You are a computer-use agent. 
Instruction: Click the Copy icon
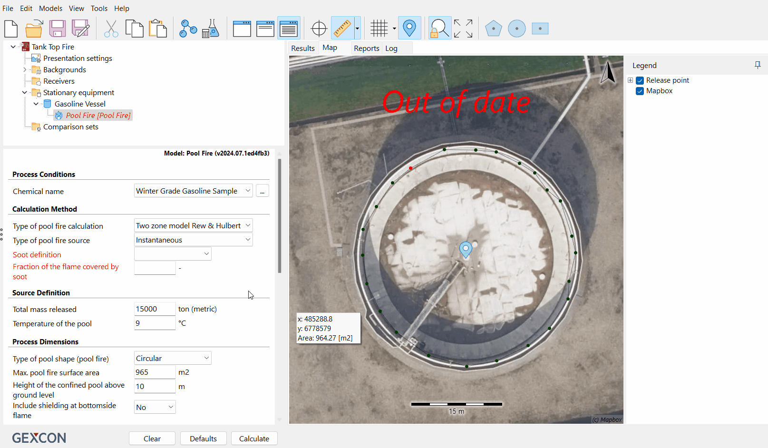pyautogui.click(x=134, y=29)
